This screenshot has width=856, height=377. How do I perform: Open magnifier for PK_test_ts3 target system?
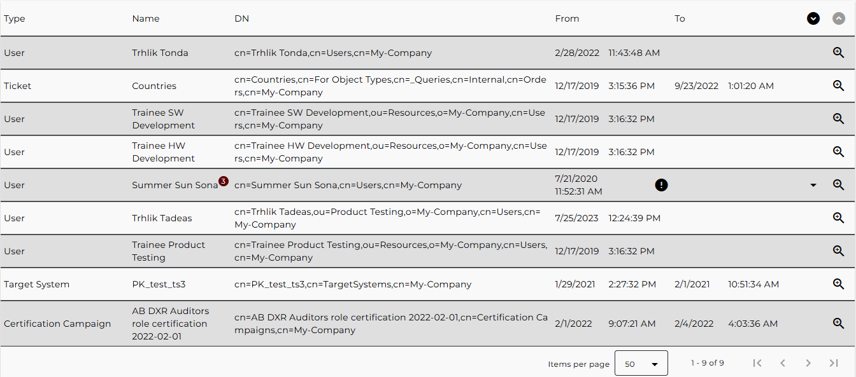(838, 284)
